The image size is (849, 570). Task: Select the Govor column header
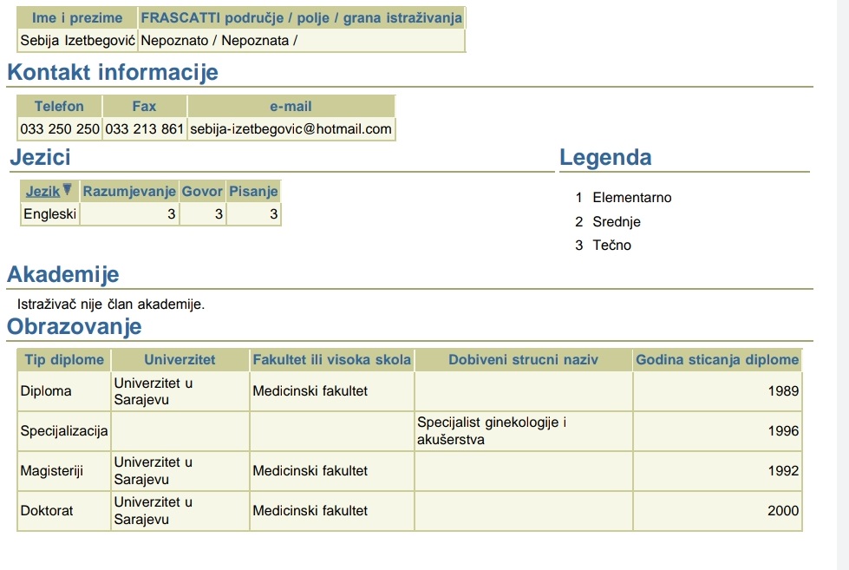point(202,191)
